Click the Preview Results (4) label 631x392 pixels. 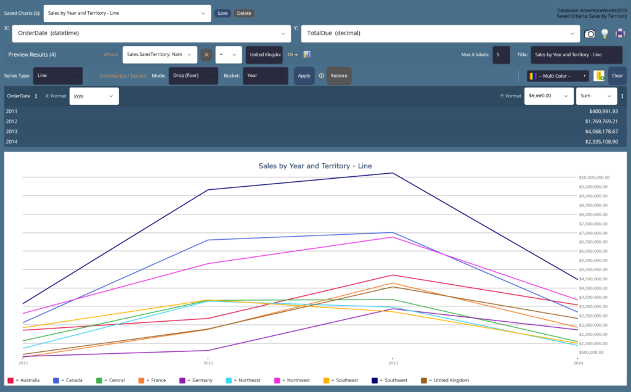pos(32,55)
